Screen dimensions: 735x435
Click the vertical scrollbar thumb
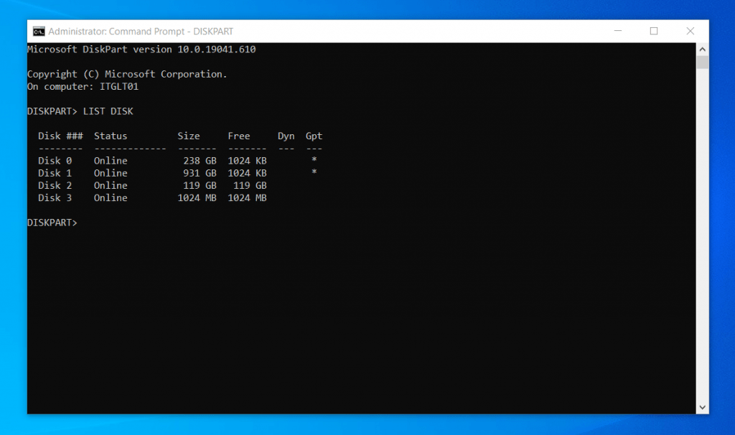click(702, 62)
